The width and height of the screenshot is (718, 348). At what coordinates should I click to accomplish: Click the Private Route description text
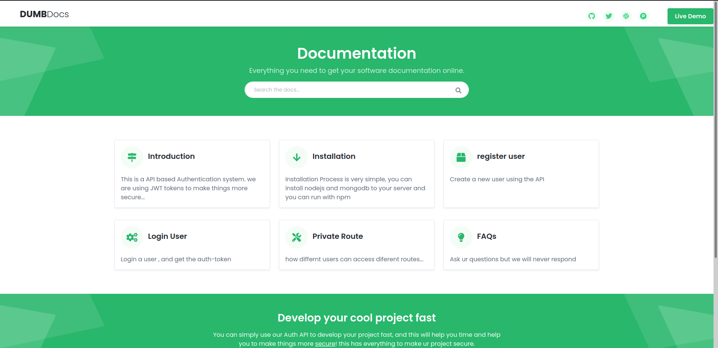[354, 259]
